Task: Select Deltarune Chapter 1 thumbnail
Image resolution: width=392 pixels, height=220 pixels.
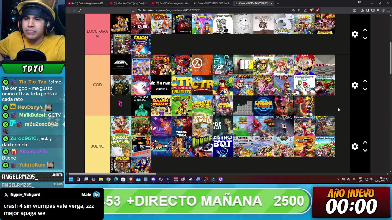Action: tap(161, 85)
